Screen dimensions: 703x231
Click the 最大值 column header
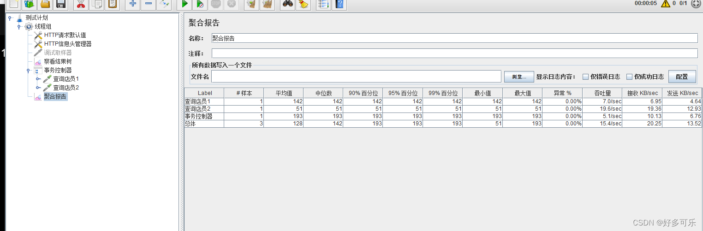coord(522,93)
